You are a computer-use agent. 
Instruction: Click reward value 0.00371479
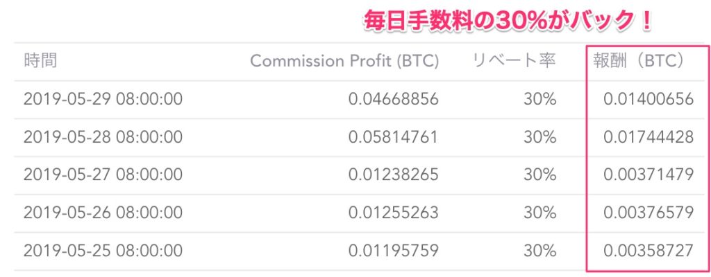[649, 175]
